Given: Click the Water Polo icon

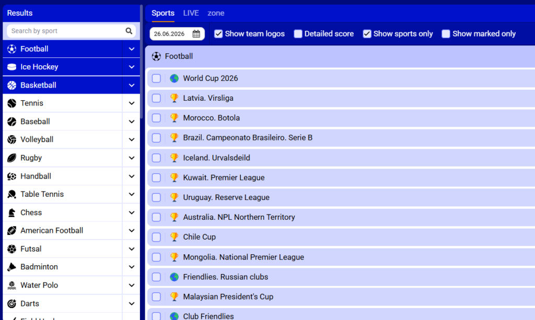Looking at the screenshot, I should [11, 285].
